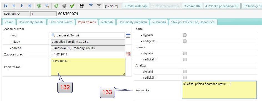The height and width of the screenshot is (101, 262).
Task: Delete record gray minus icon
Action: [64, 6]
